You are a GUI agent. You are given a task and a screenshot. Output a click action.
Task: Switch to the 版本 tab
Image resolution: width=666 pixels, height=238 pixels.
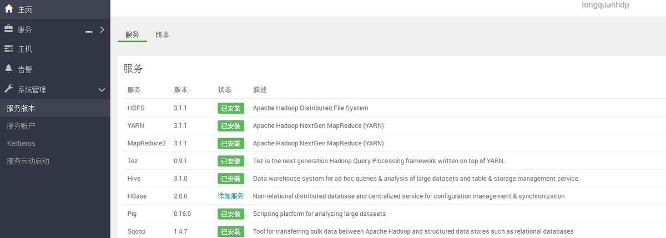pyautogui.click(x=163, y=34)
